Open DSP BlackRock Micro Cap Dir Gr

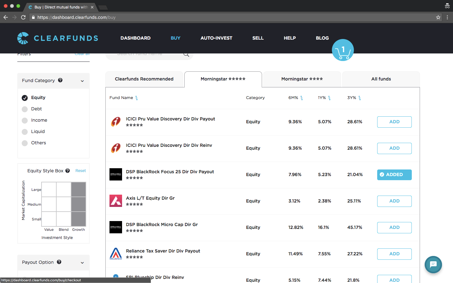(162, 225)
